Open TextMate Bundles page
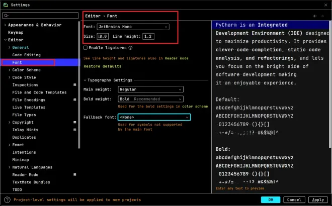The width and height of the screenshot is (332, 206). coord(31,182)
